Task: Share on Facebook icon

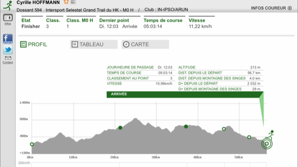Action: click(8, 39)
